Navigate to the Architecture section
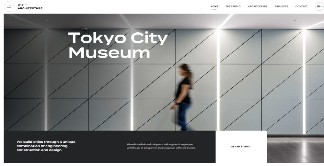Viewport: 324px width, 166px height. click(x=258, y=6)
